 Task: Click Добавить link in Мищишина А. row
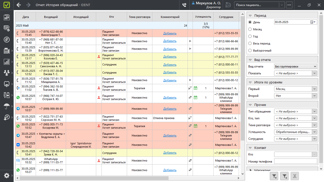pos(170,80)
